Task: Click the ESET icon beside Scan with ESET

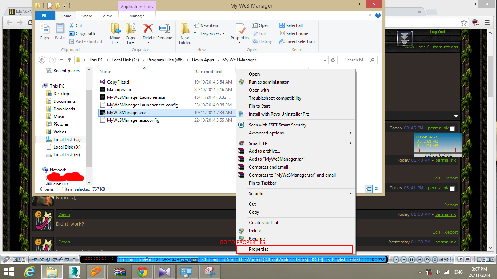Action: pos(241,125)
